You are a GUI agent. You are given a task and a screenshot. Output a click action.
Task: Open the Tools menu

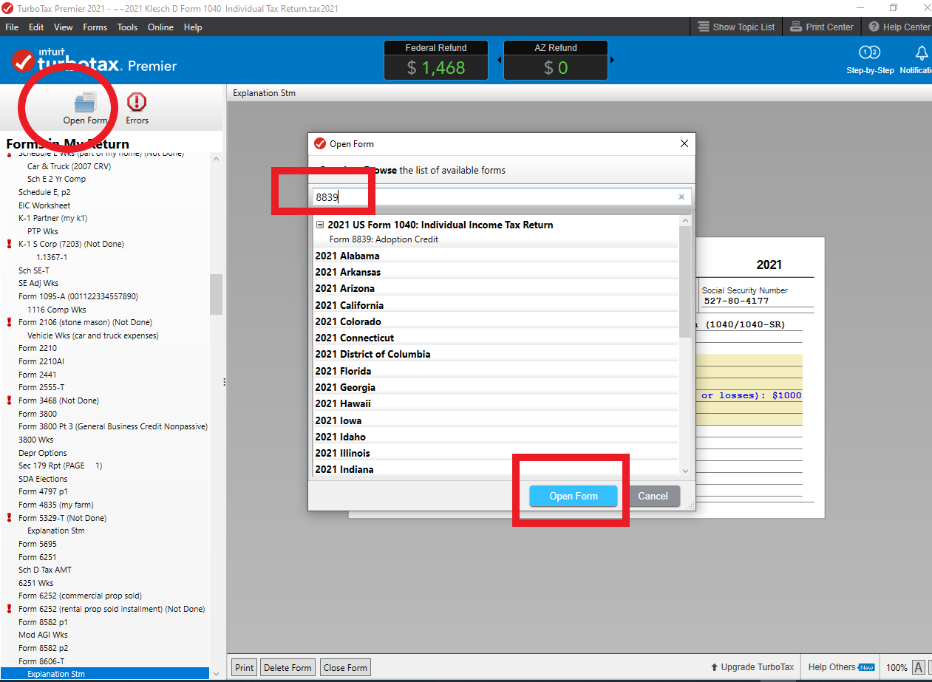tap(127, 27)
